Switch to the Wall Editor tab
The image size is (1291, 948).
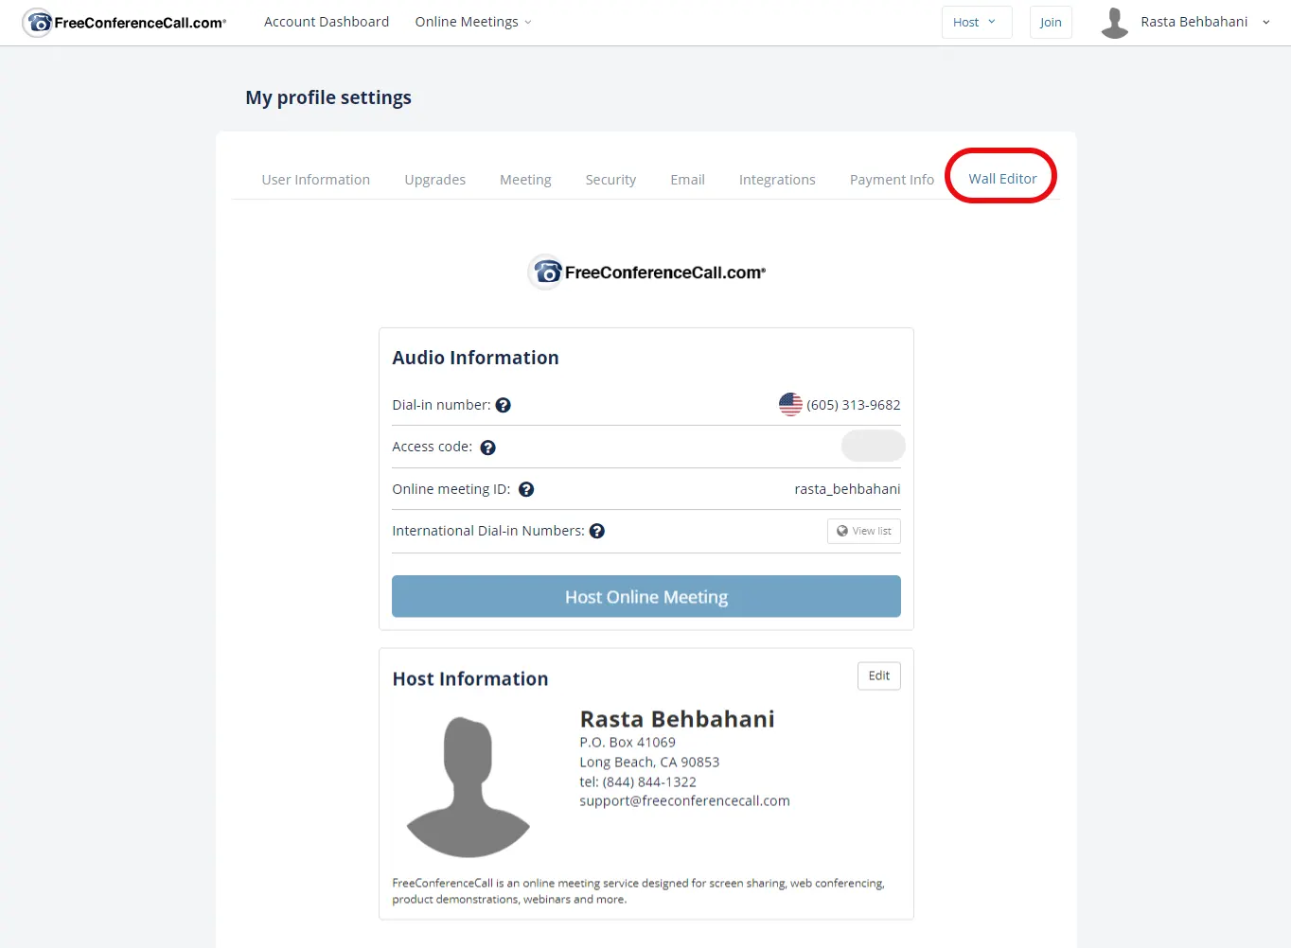(x=1002, y=179)
